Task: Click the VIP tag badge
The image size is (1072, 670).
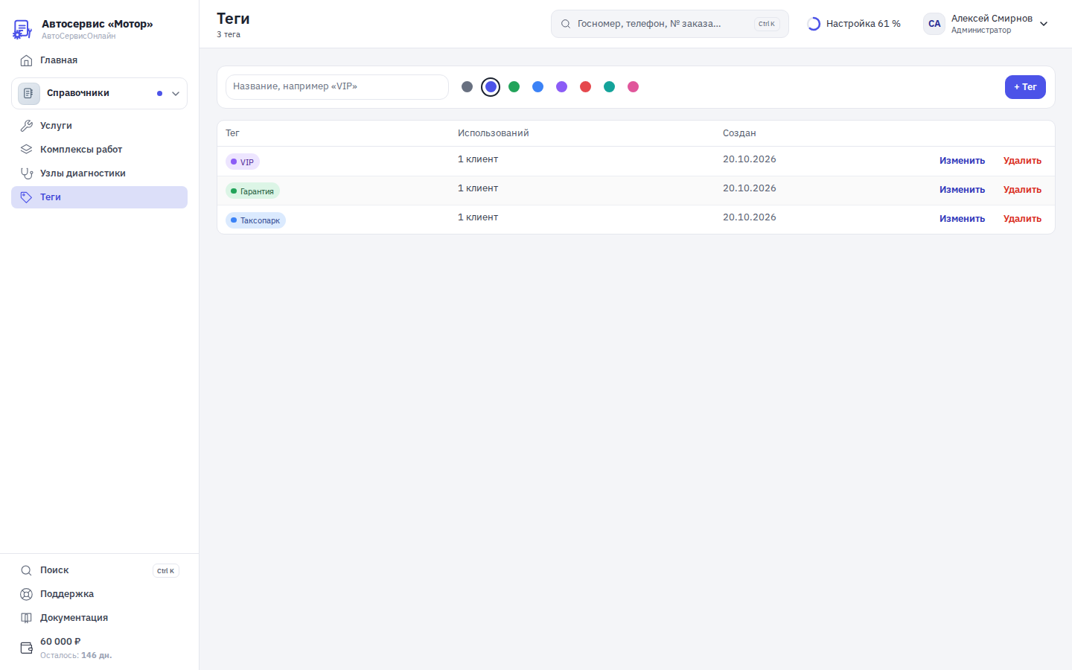Action: point(243,162)
